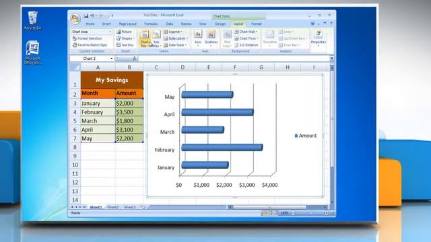Open the Plot Area button
Viewport: 431px width, 242px height.
tap(227, 39)
